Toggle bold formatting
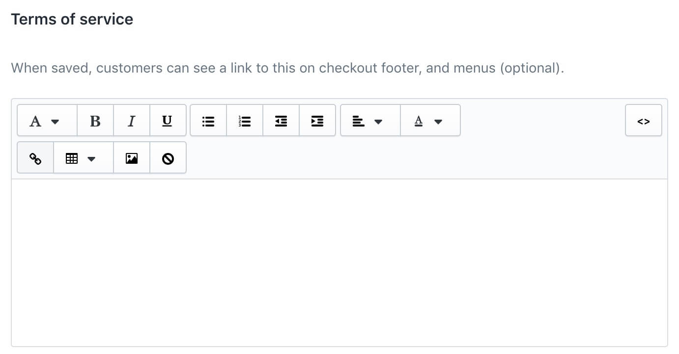The height and width of the screenshot is (354, 679). coord(95,121)
